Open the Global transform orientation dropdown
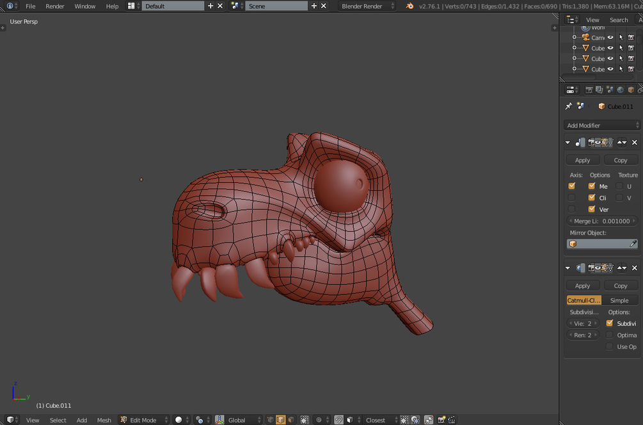Image resolution: width=643 pixels, height=425 pixels. [x=242, y=420]
